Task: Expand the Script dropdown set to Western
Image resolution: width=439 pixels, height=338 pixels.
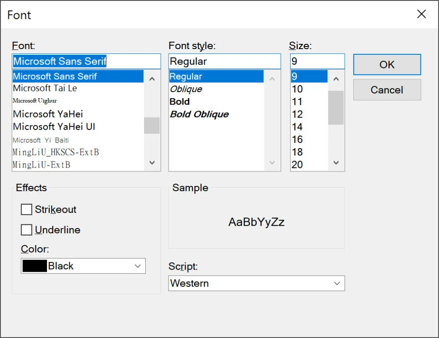Action: [x=256, y=283]
